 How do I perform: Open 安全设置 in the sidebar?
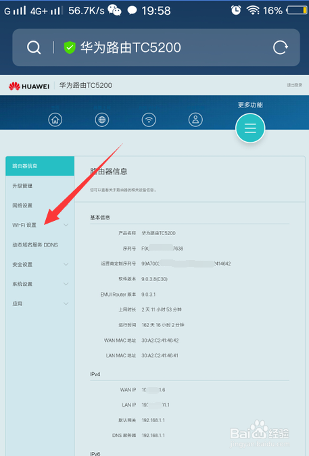(40, 264)
